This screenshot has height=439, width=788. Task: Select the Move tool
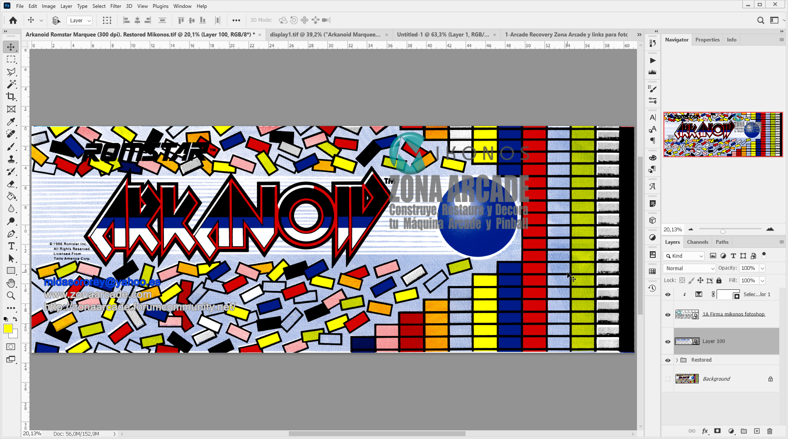pos(11,46)
